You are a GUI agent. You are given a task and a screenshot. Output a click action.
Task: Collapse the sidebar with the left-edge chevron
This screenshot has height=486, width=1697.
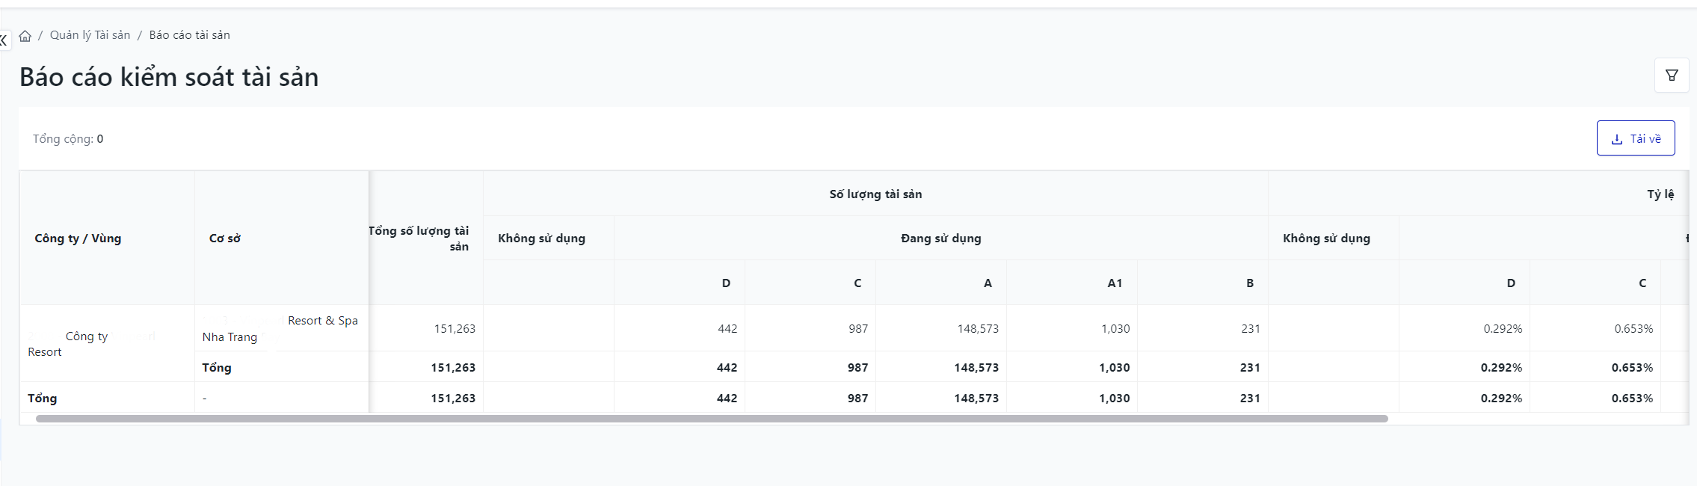pos(4,40)
